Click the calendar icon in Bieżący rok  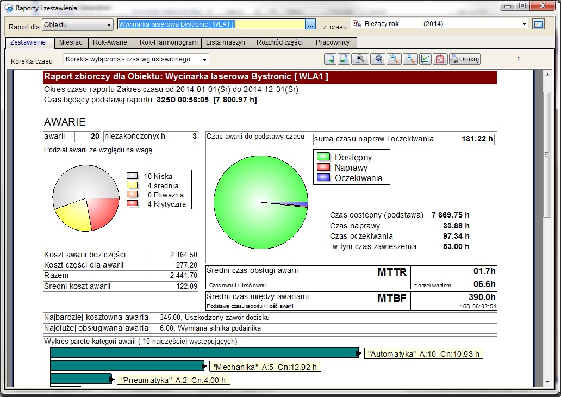[x=357, y=24]
